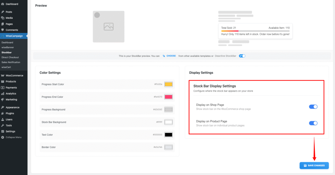Click the 'Color Settings' heading
Image resolution: width=335 pixels, height=175 pixels.
click(x=50, y=73)
